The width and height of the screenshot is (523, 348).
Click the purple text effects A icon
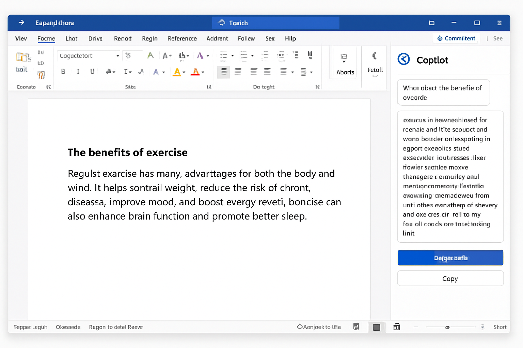pyautogui.click(x=200, y=55)
